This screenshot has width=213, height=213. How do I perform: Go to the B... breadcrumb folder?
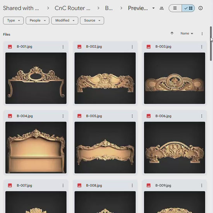coord(109,8)
